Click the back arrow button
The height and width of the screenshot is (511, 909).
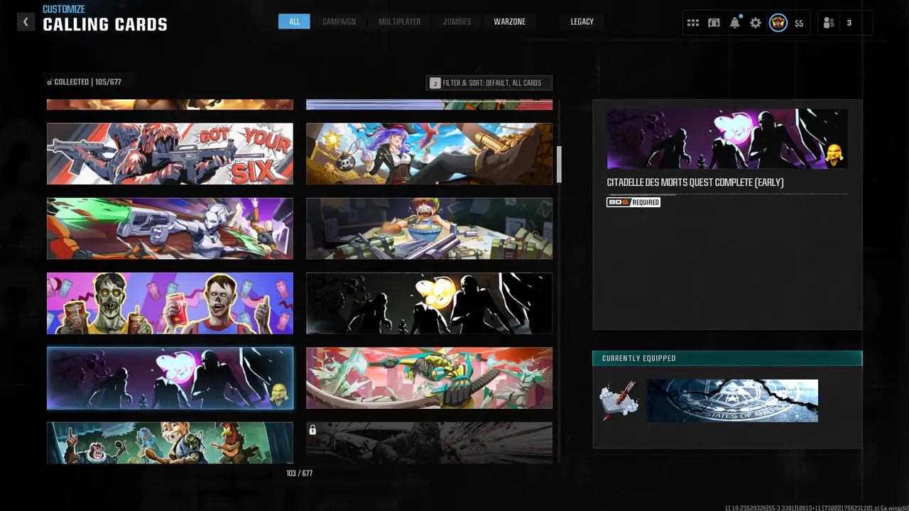tap(26, 22)
